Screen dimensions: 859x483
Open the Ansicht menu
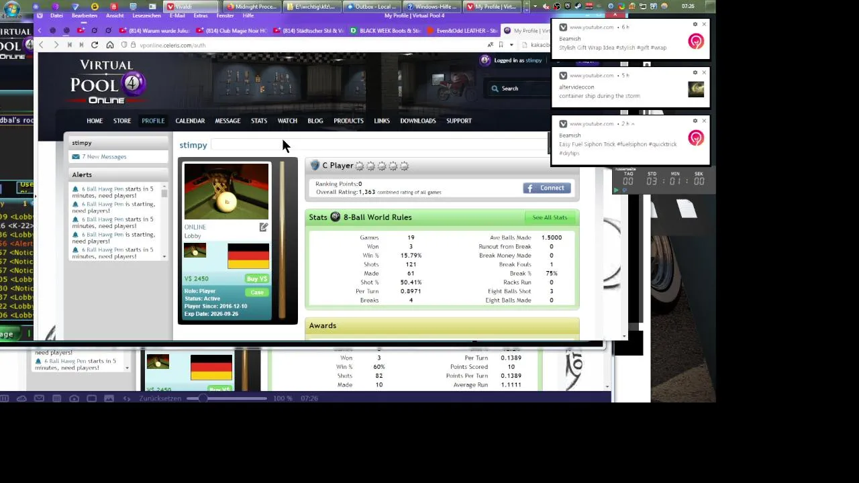115,15
